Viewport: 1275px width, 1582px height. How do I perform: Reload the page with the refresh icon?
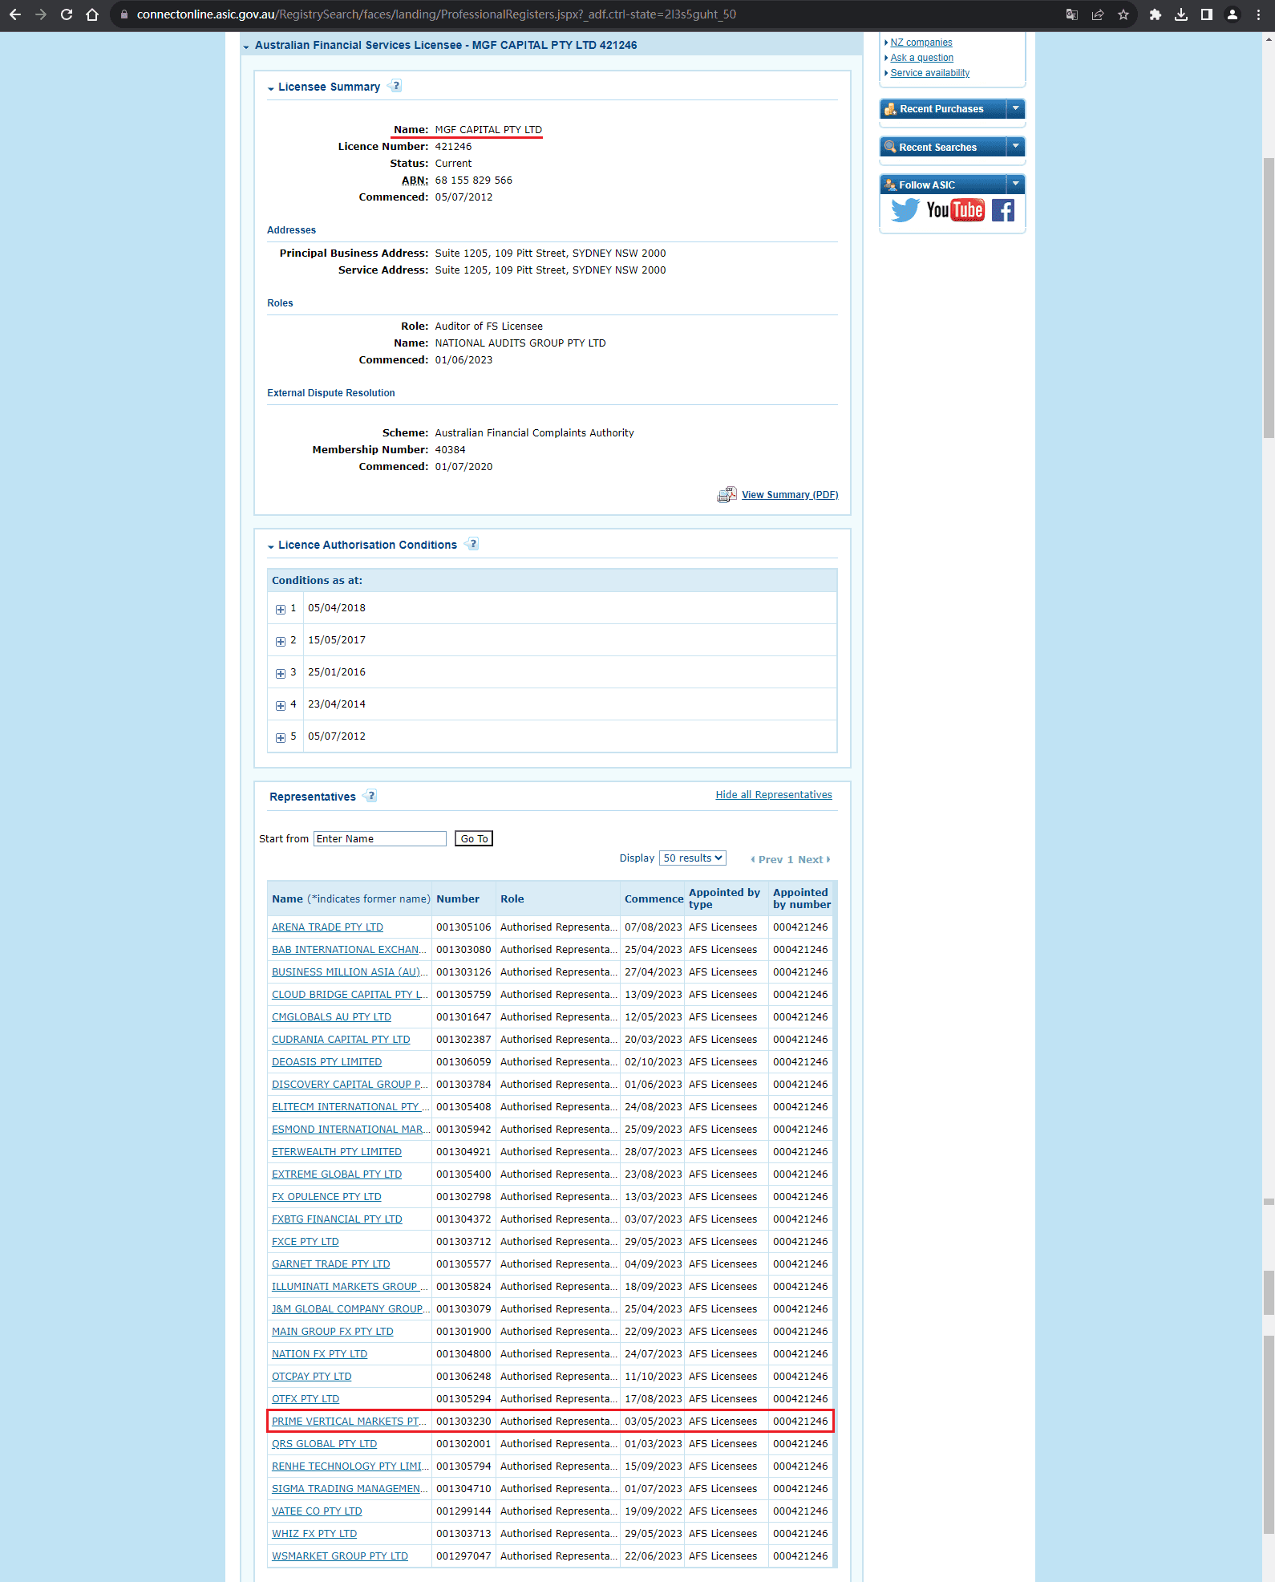pos(67,14)
